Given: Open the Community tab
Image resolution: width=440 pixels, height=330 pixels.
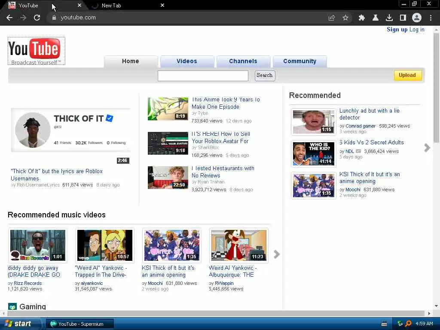Looking at the screenshot, I should coord(299,61).
